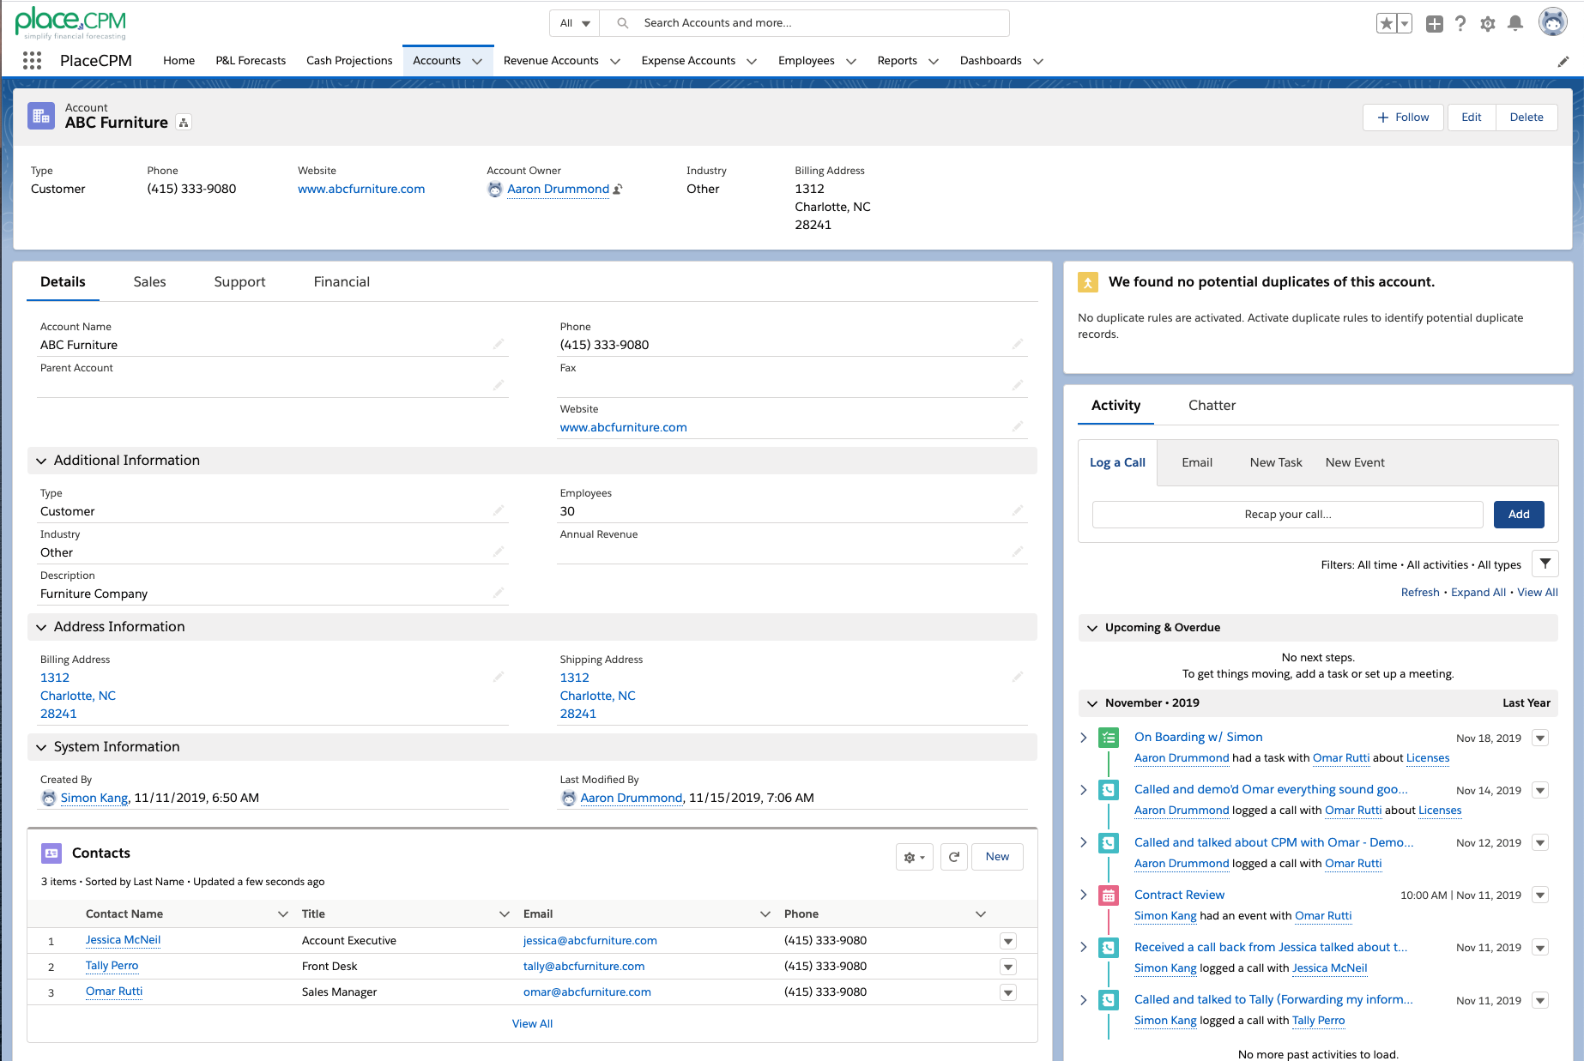Expand the Contract Review activity entry
The image size is (1584, 1061).
[x=1084, y=895]
